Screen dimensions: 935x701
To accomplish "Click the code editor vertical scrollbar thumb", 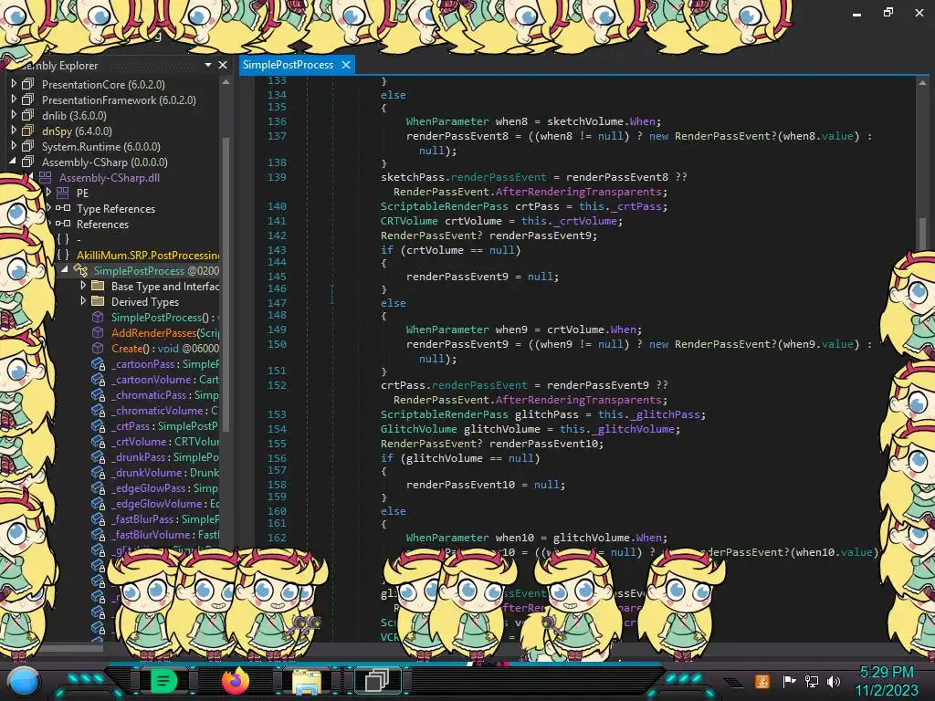I will 922,234.
